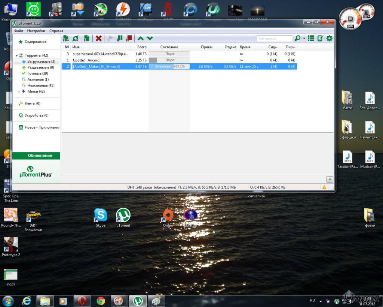Click the green Обновление button
This screenshot has width=383, height=307.
(36, 156)
